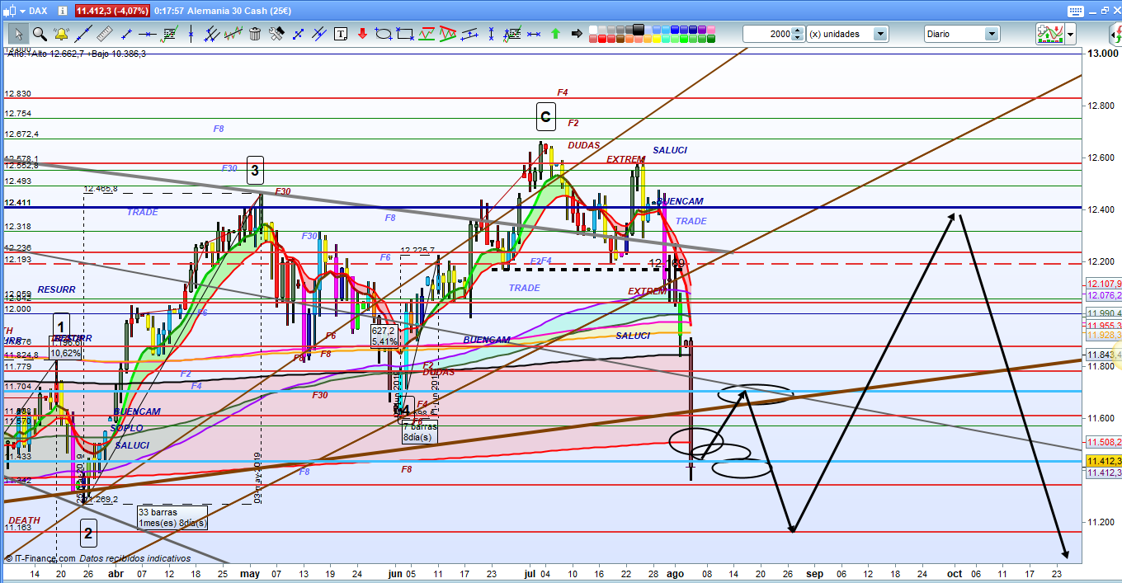The image size is (1122, 583).
Task: Activate the magnifying glass zoom tool
Action: click(x=39, y=34)
